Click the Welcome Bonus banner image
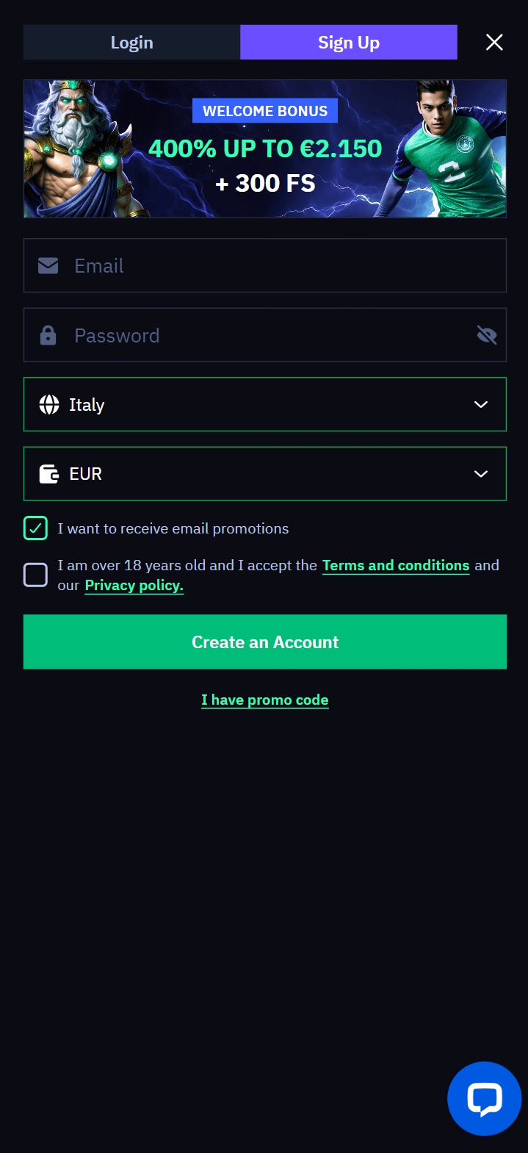528x1153 pixels. (265, 148)
